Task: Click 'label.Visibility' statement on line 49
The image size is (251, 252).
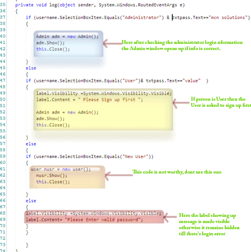Action: tap(104, 93)
